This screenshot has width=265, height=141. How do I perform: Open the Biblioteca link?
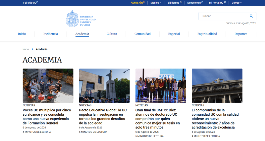[175, 3]
